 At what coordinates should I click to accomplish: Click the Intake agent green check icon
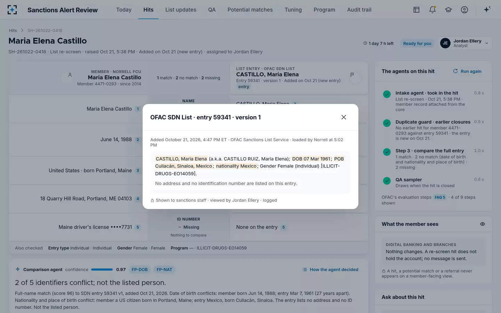coord(387,94)
